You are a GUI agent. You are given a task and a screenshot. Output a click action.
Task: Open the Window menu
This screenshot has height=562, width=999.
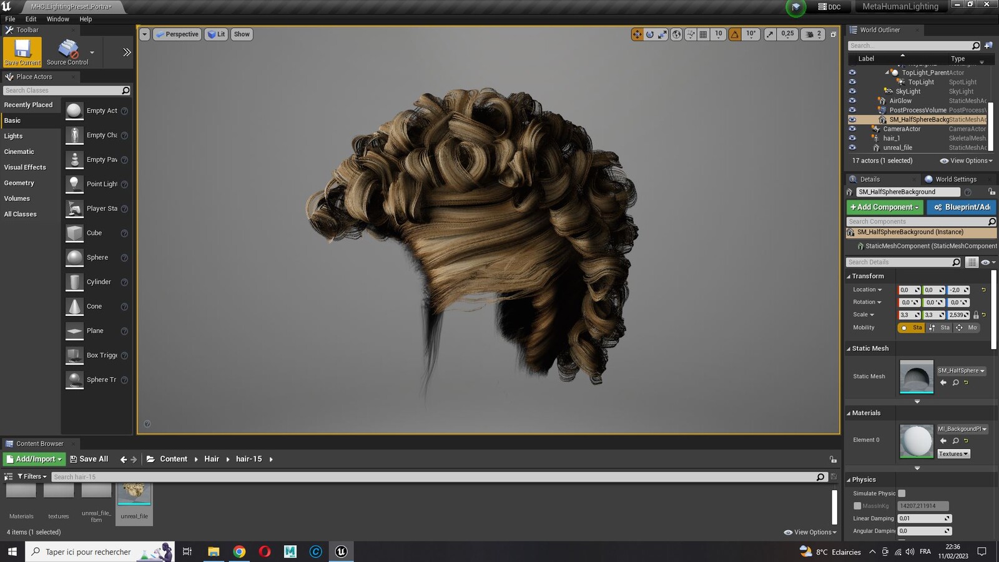pyautogui.click(x=57, y=19)
